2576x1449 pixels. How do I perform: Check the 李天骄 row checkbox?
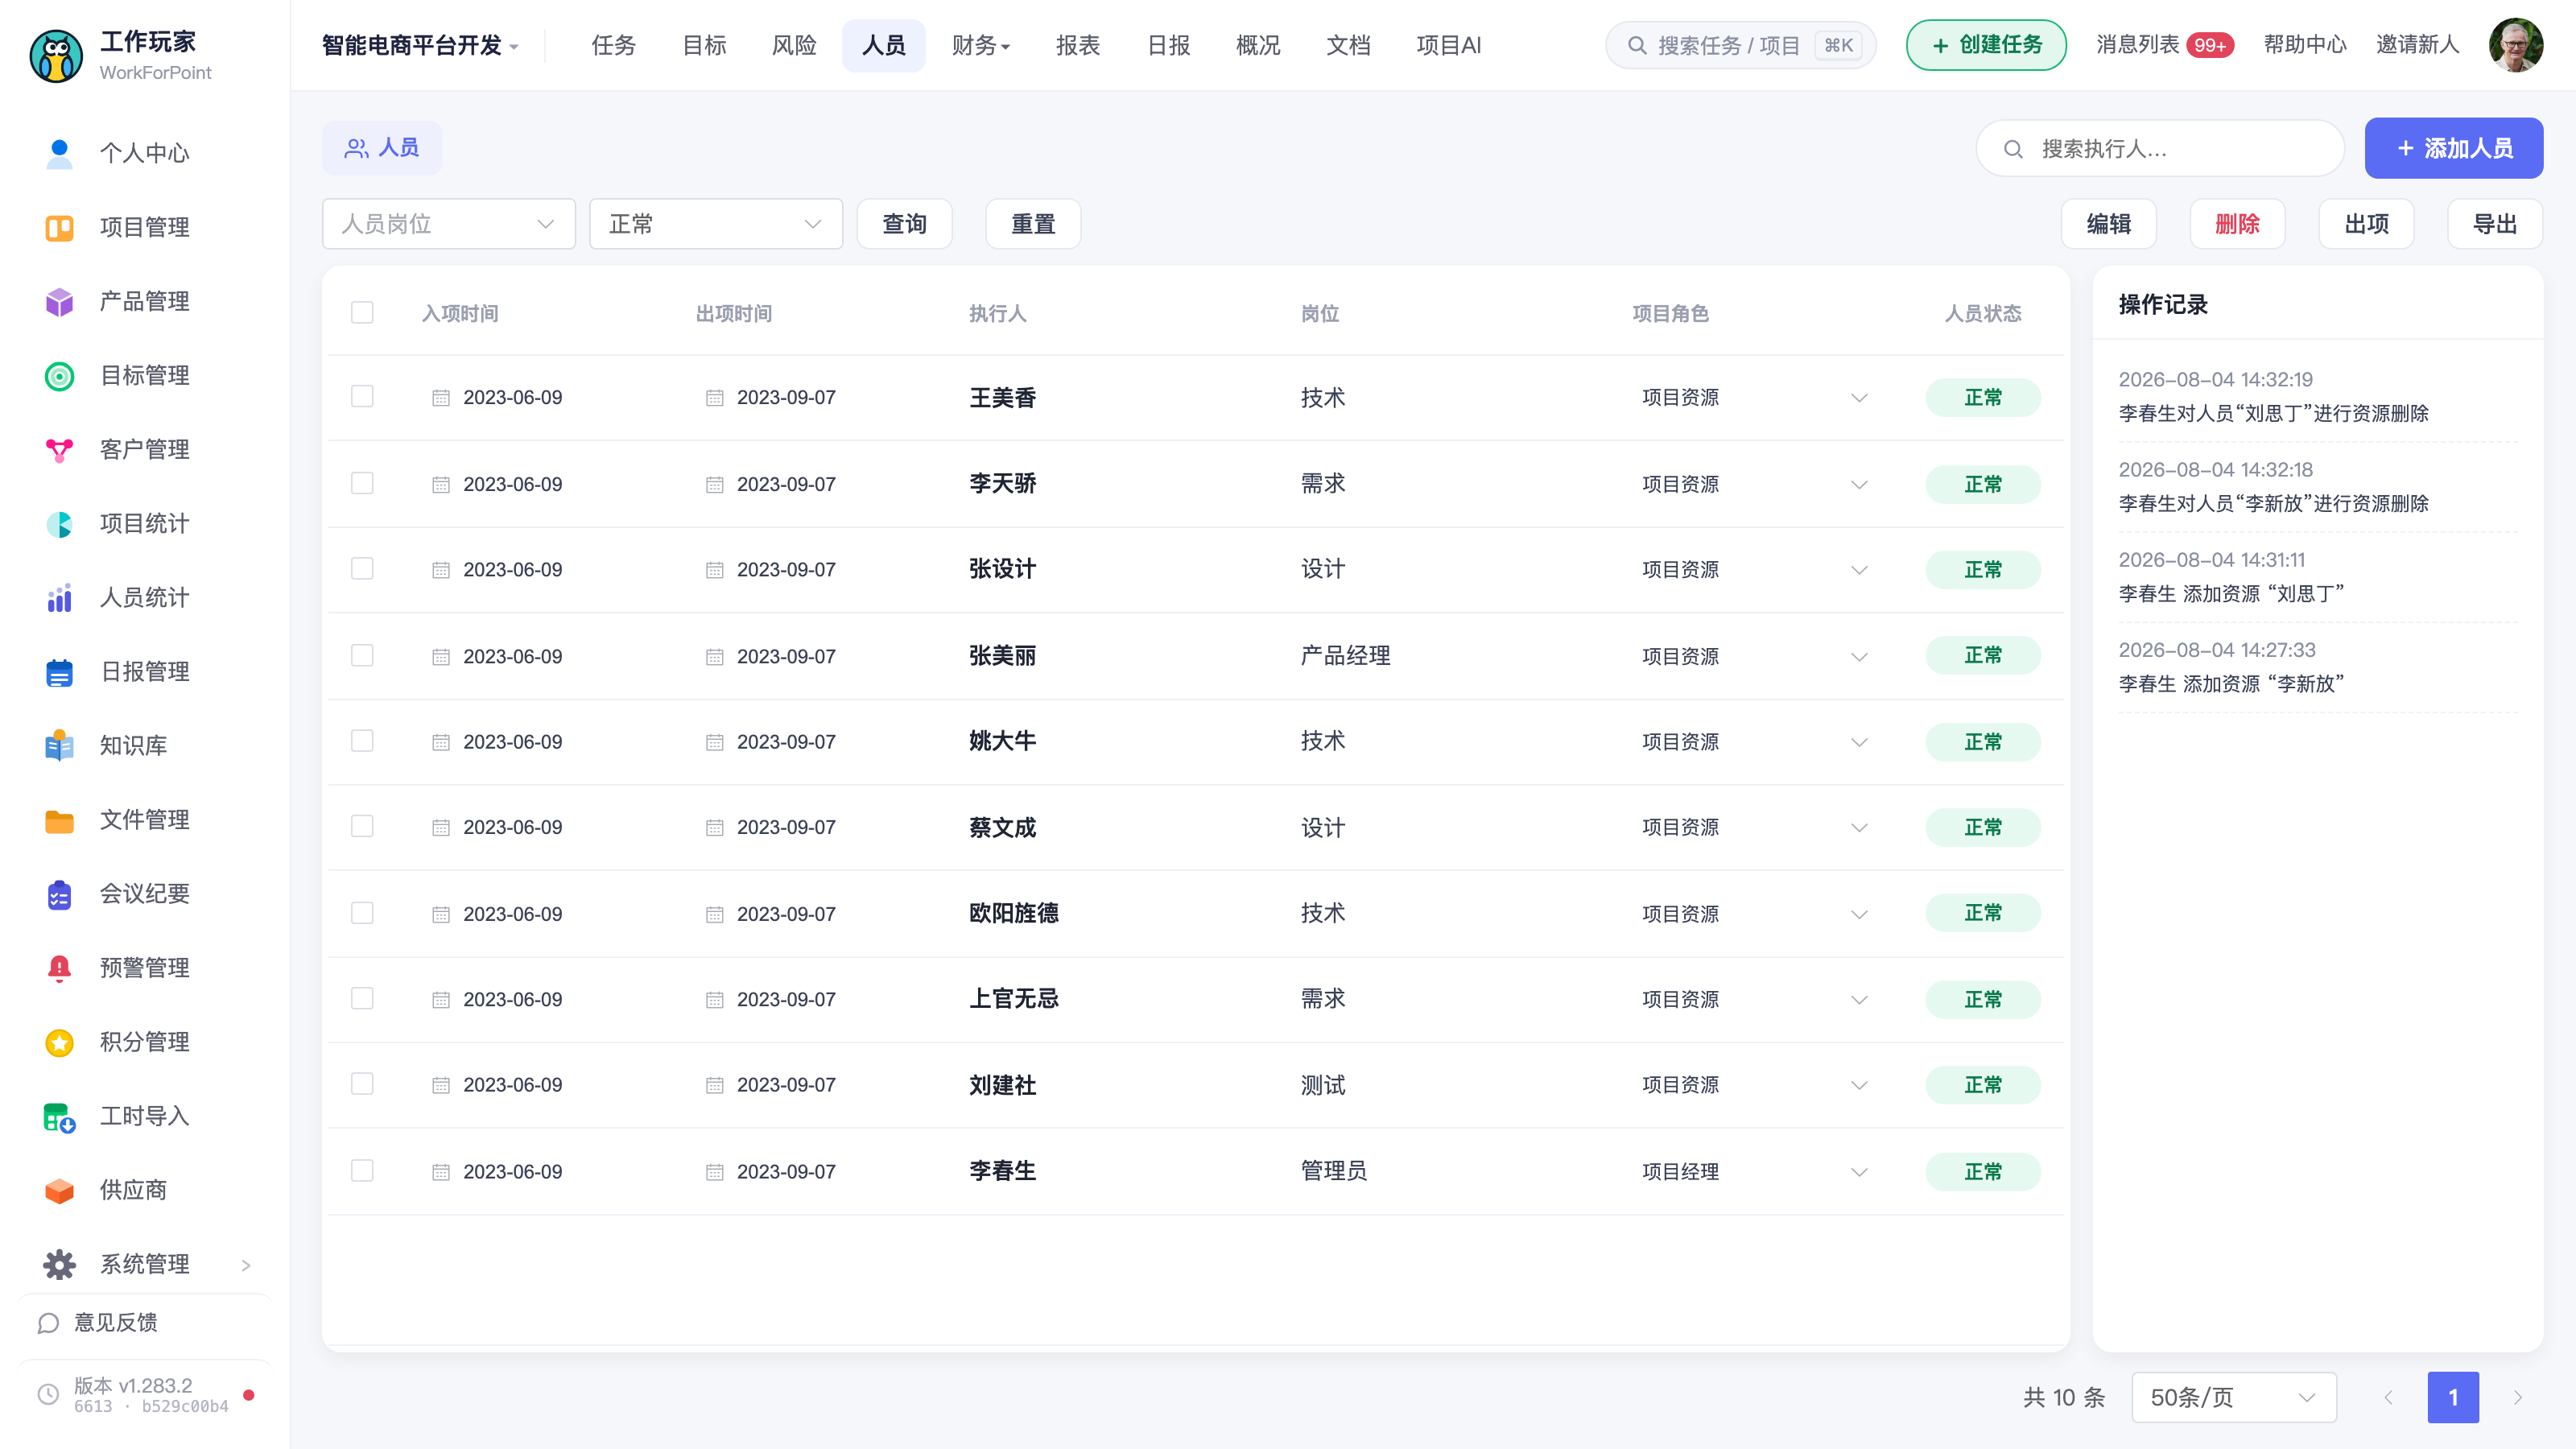click(362, 483)
